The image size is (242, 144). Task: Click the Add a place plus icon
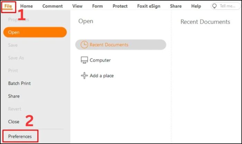[x=84, y=76]
